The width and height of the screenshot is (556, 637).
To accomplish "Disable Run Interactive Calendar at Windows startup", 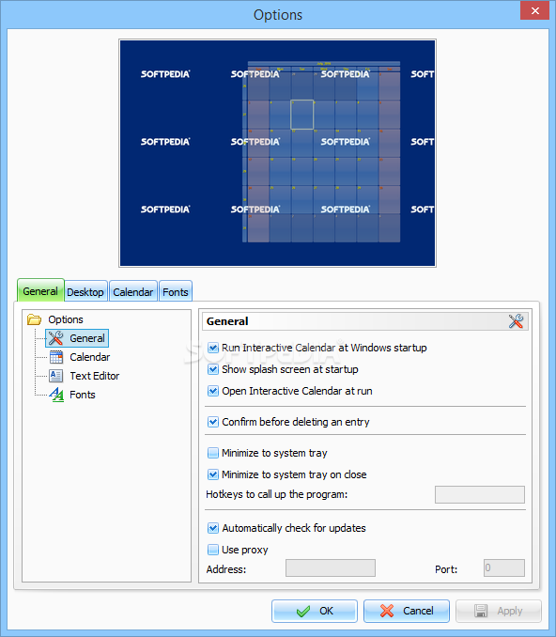I will [213, 348].
